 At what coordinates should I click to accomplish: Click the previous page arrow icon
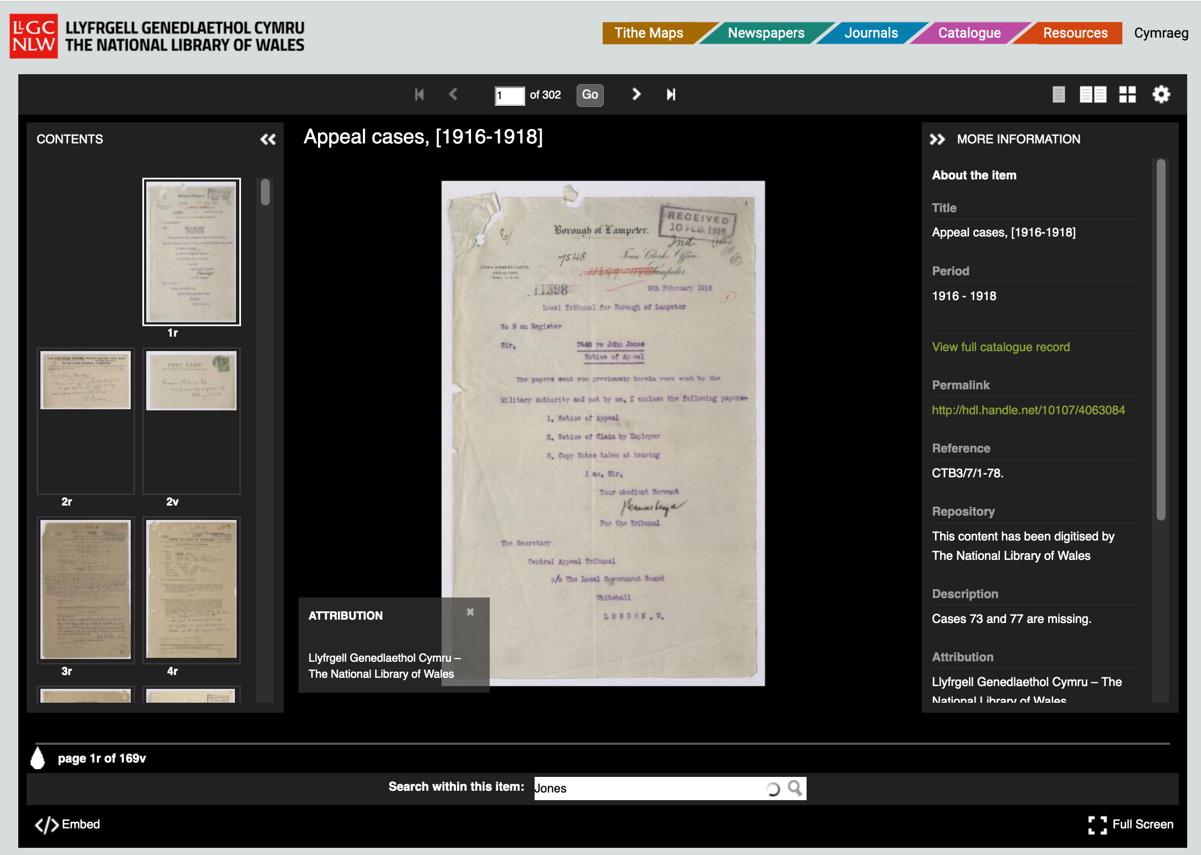[x=453, y=94]
